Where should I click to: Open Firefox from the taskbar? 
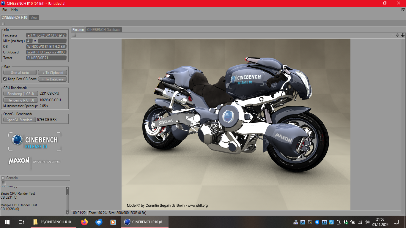[x=84, y=222]
